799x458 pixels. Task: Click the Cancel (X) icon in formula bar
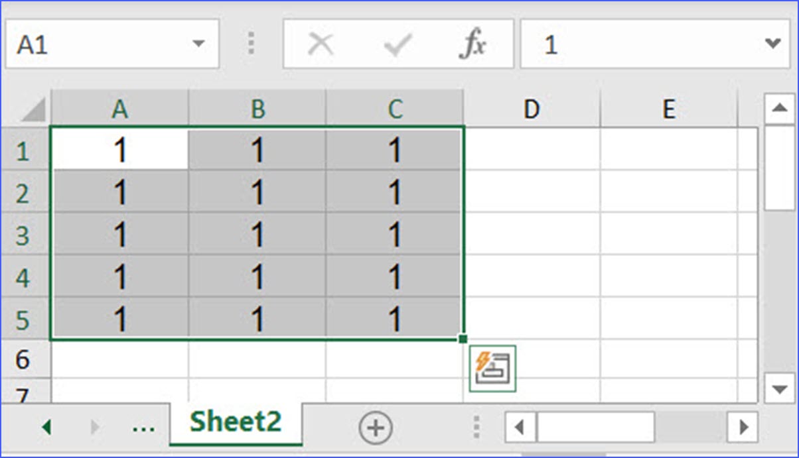321,43
